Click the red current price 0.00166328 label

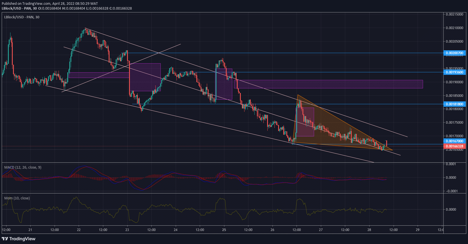click(x=454, y=146)
